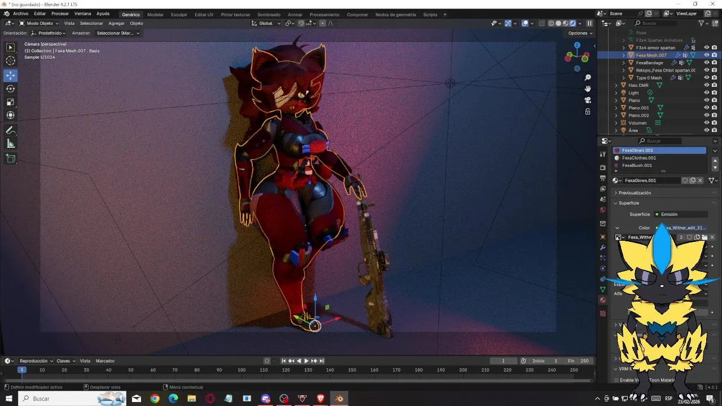Activate the Rotate tool

pos(11,89)
